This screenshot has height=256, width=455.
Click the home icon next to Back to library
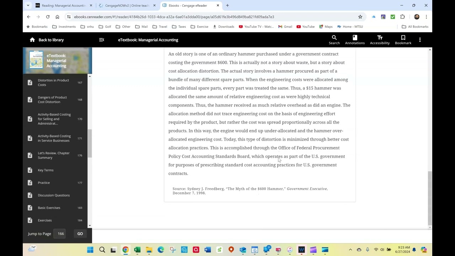point(32,40)
